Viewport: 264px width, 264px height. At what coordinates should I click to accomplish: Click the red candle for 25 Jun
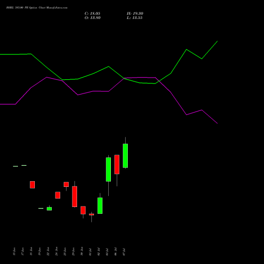coord(66,184)
